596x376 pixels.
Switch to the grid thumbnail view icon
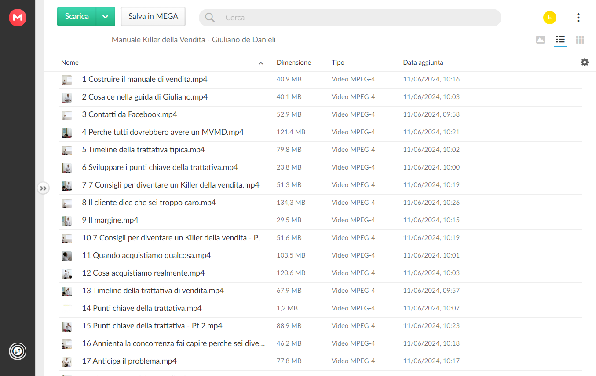(x=580, y=40)
